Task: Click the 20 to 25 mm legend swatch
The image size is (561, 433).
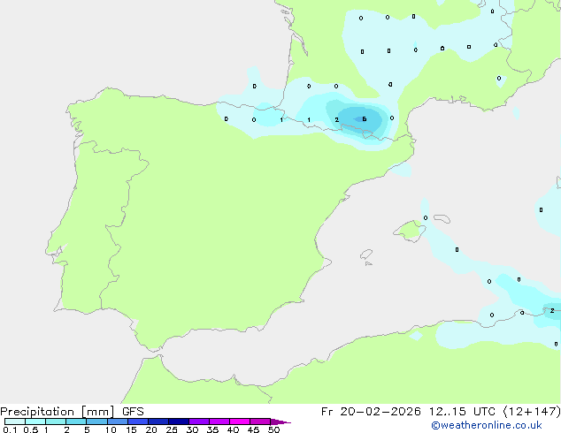Action: 158,422
